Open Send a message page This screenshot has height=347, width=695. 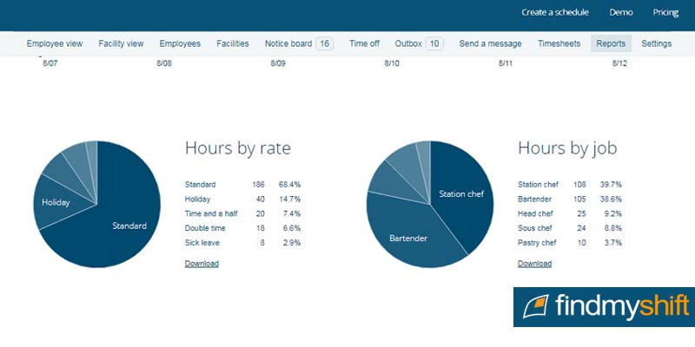click(490, 43)
